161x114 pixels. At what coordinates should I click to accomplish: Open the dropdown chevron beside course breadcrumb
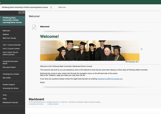pyautogui.click(x=51, y=7)
